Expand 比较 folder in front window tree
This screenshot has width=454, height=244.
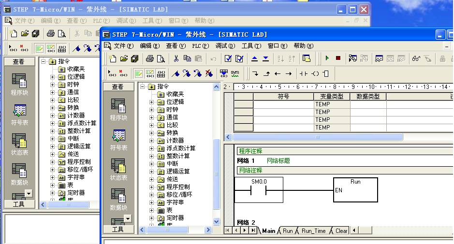coord(151,125)
